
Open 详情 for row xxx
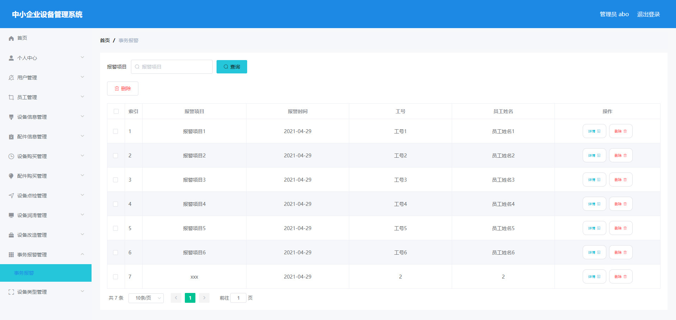point(594,276)
